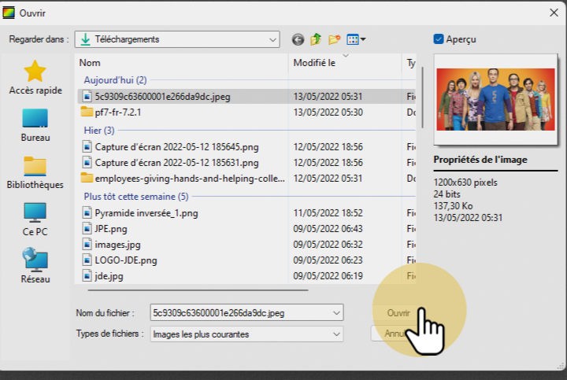Click date 11/05/2022 18:52 cell

[x=328, y=213]
